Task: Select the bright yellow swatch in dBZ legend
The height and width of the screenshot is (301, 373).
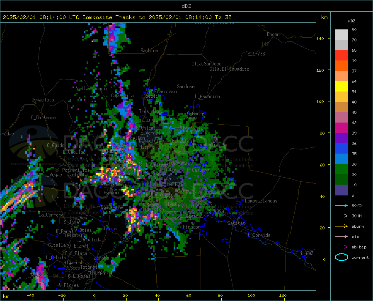Action: pyautogui.click(x=342, y=87)
